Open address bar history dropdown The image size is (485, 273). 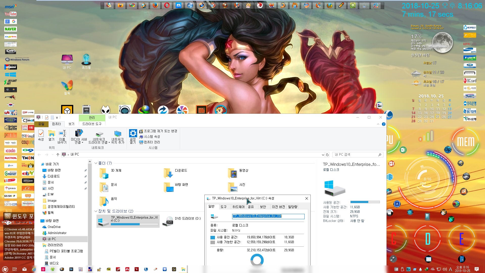coord(323,155)
